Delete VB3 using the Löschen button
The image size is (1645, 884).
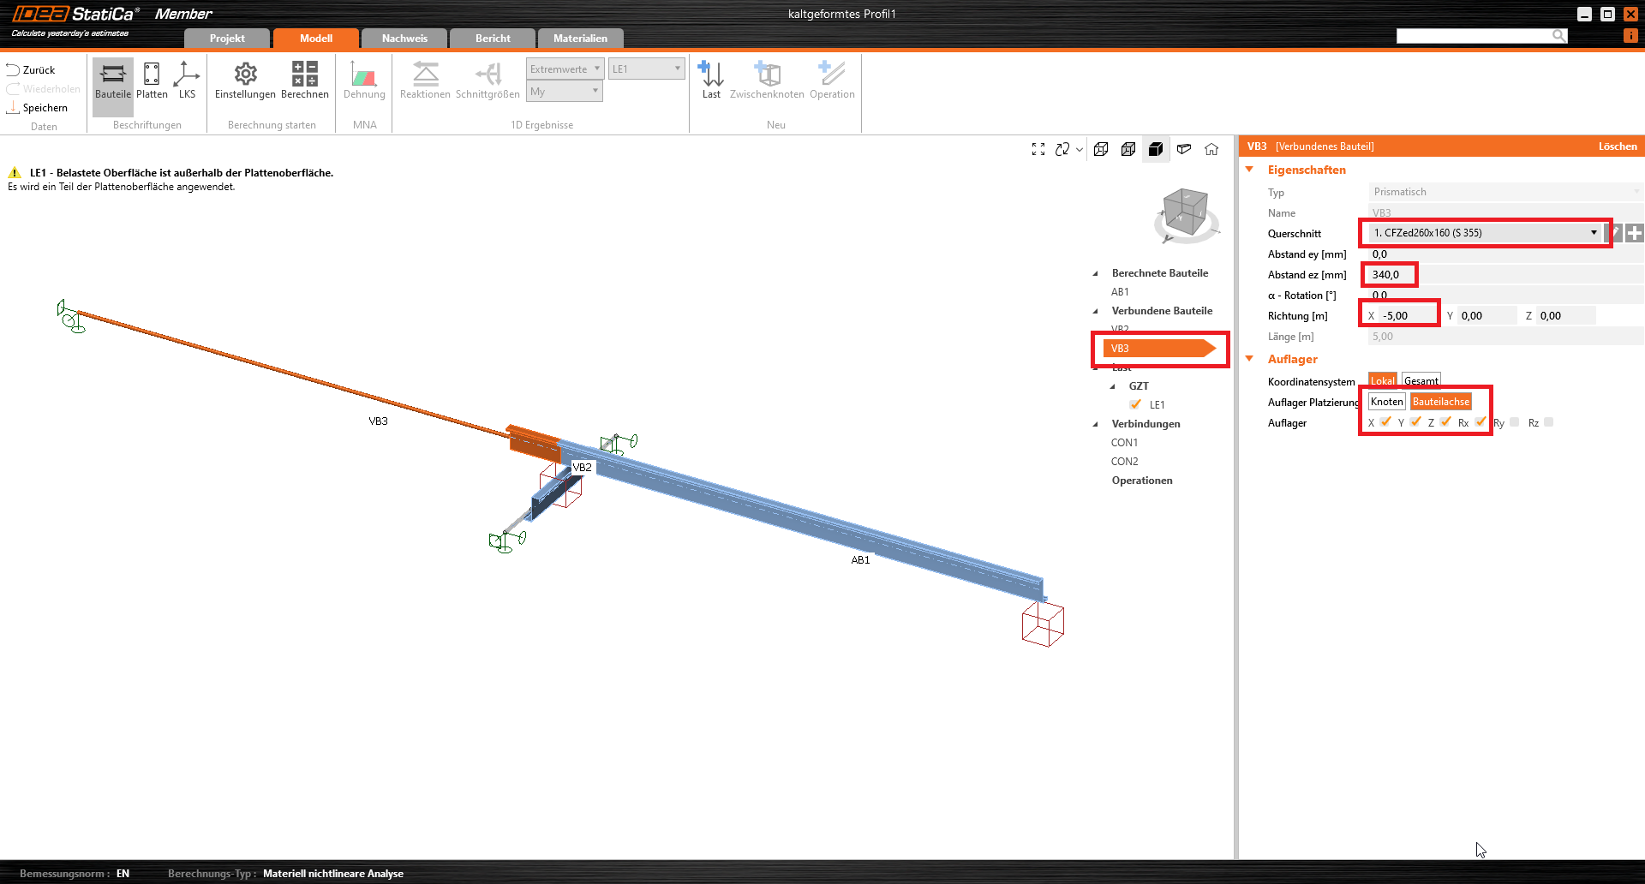[x=1617, y=146]
